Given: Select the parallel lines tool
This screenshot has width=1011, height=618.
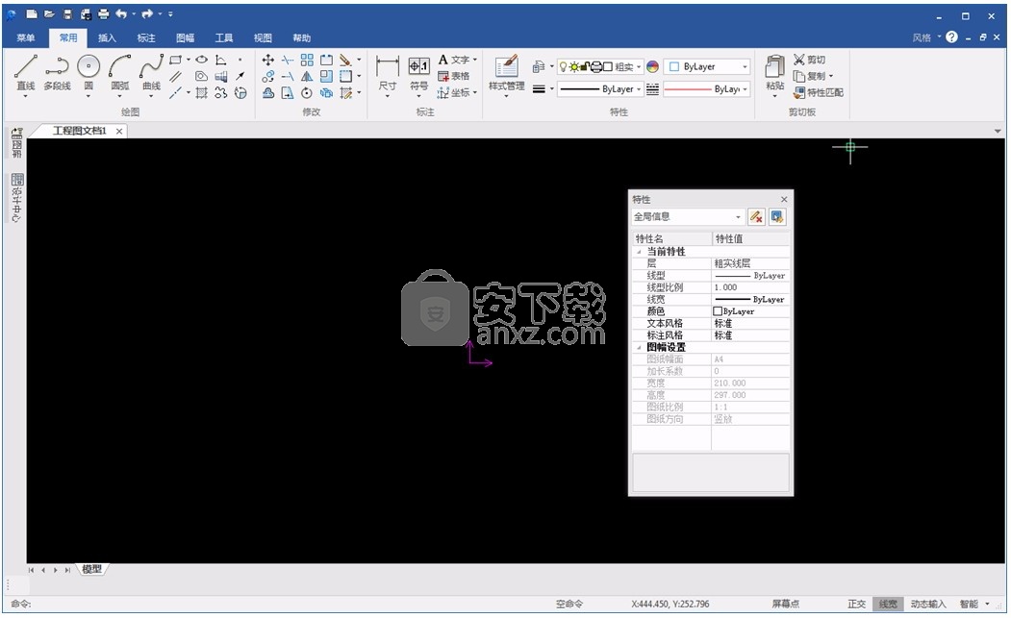Looking at the screenshot, I should click(x=175, y=77).
